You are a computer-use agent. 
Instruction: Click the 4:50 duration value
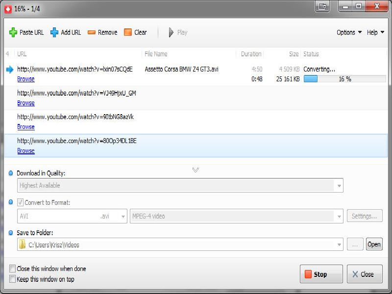pyautogui.click(x=257, y=69)
